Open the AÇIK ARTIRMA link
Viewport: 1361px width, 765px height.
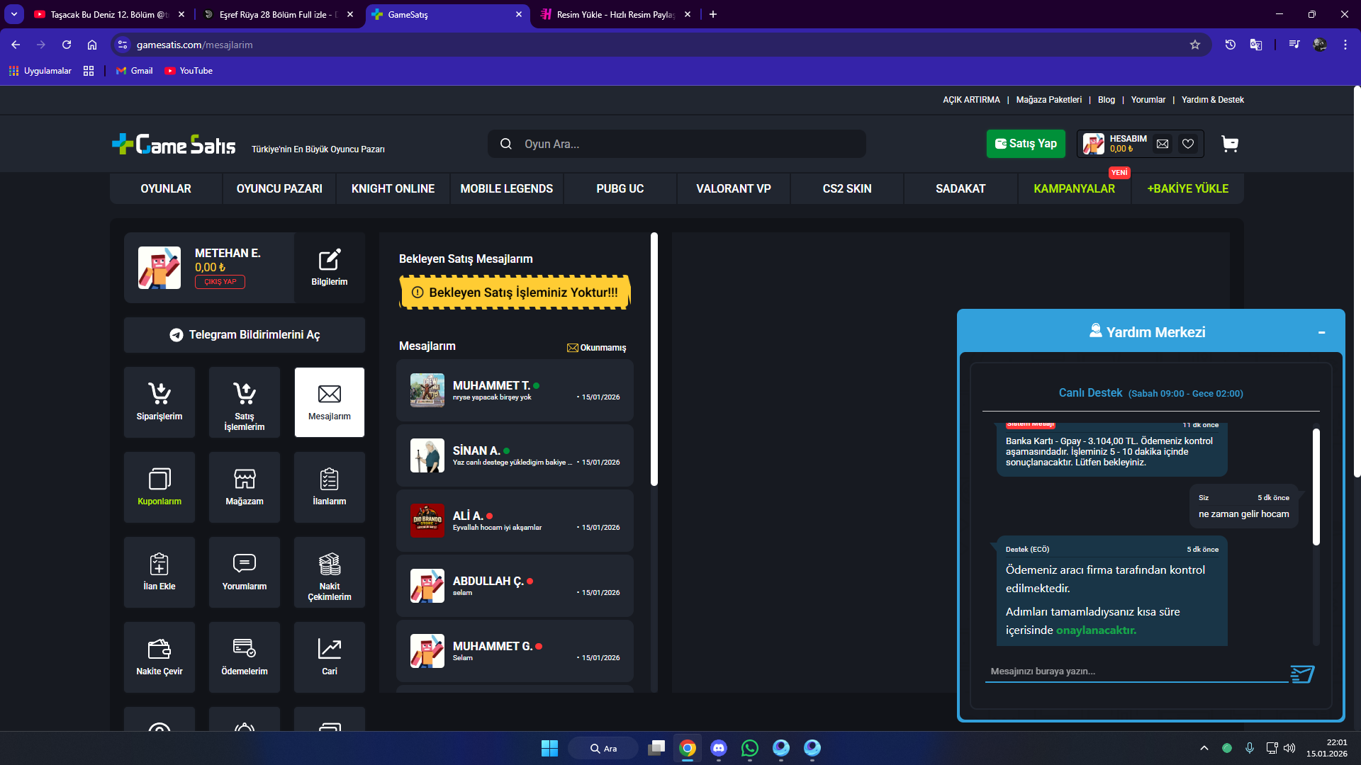(x=971, y=100)
